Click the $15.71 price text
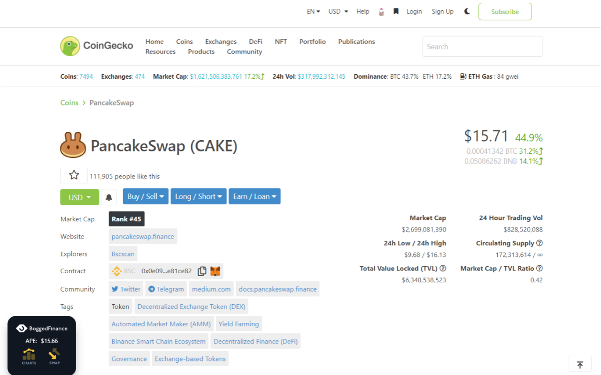Viewport: 601px width, 375px height. (486, 136)
